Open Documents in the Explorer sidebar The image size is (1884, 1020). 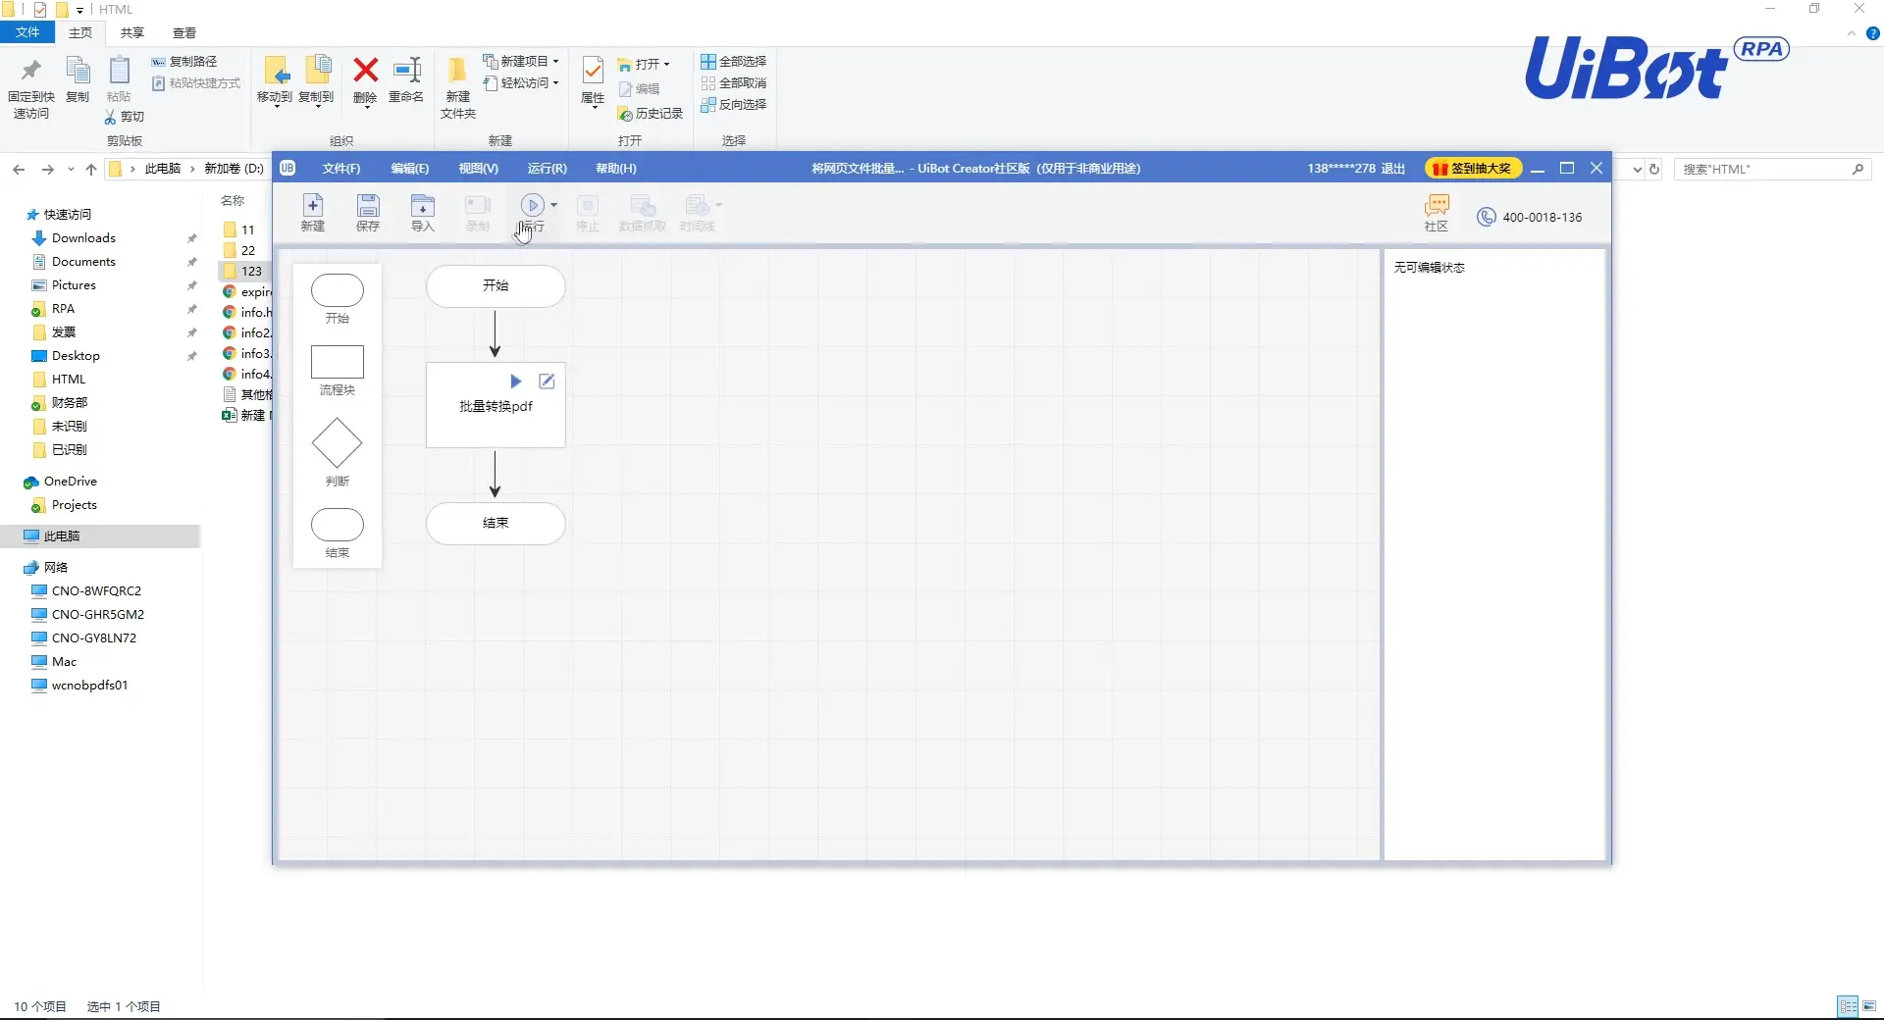(83, 262)
